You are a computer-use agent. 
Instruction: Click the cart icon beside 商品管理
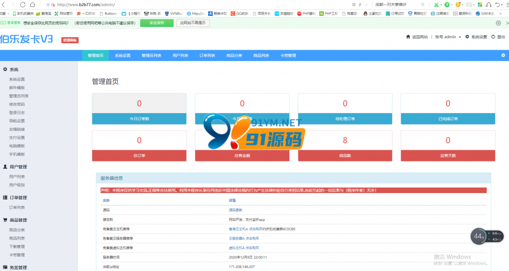click(x=5, y=220)
